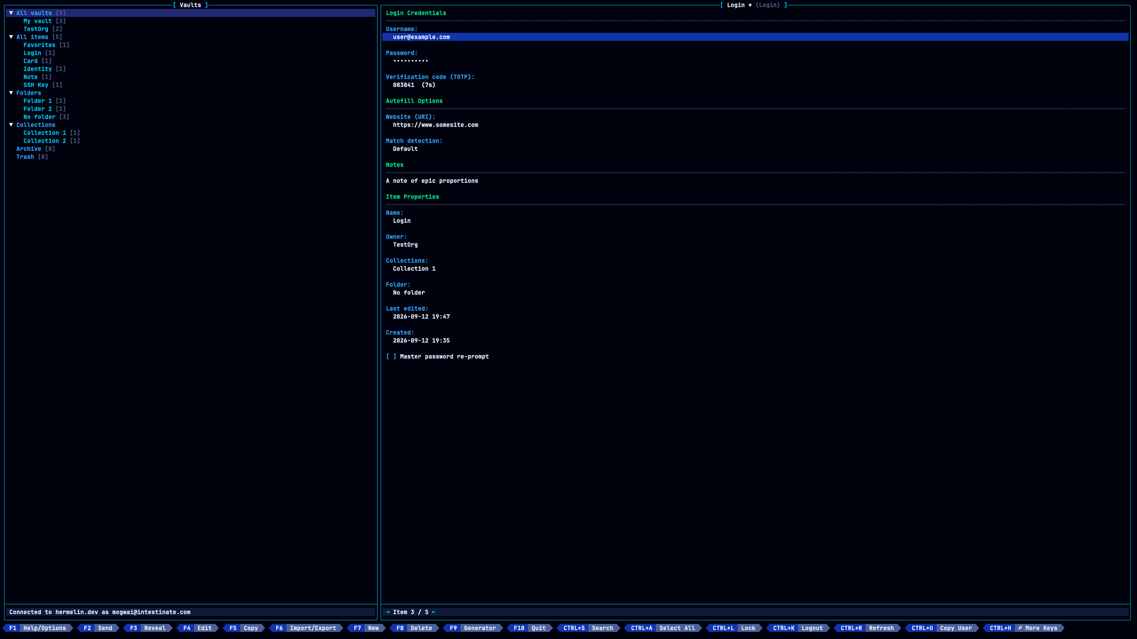Toggle Master password re-prompt checkbox
This screenshot has width=1137, height=639.
pos(391,357)
